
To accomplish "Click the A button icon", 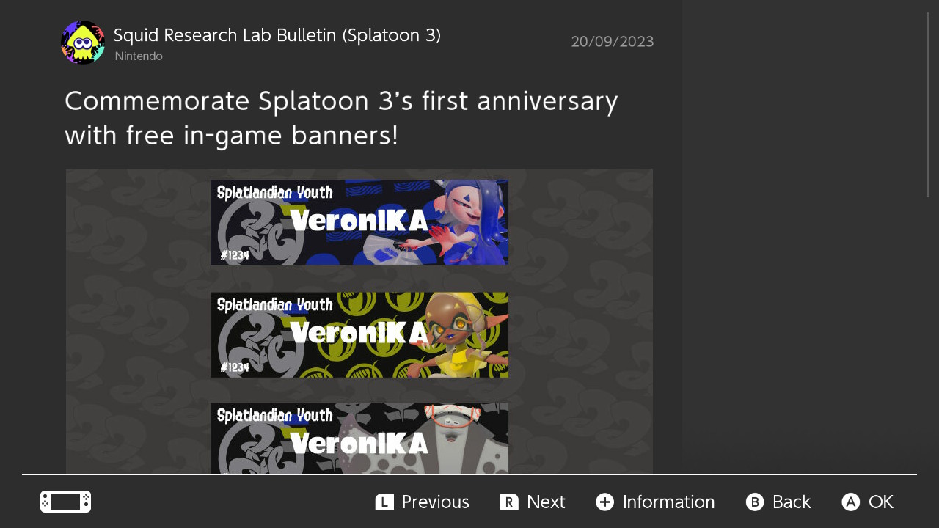I will click(850, 502).
